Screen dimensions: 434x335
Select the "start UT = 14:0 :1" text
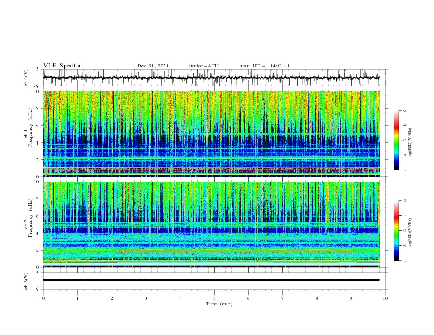coord(265,66)
